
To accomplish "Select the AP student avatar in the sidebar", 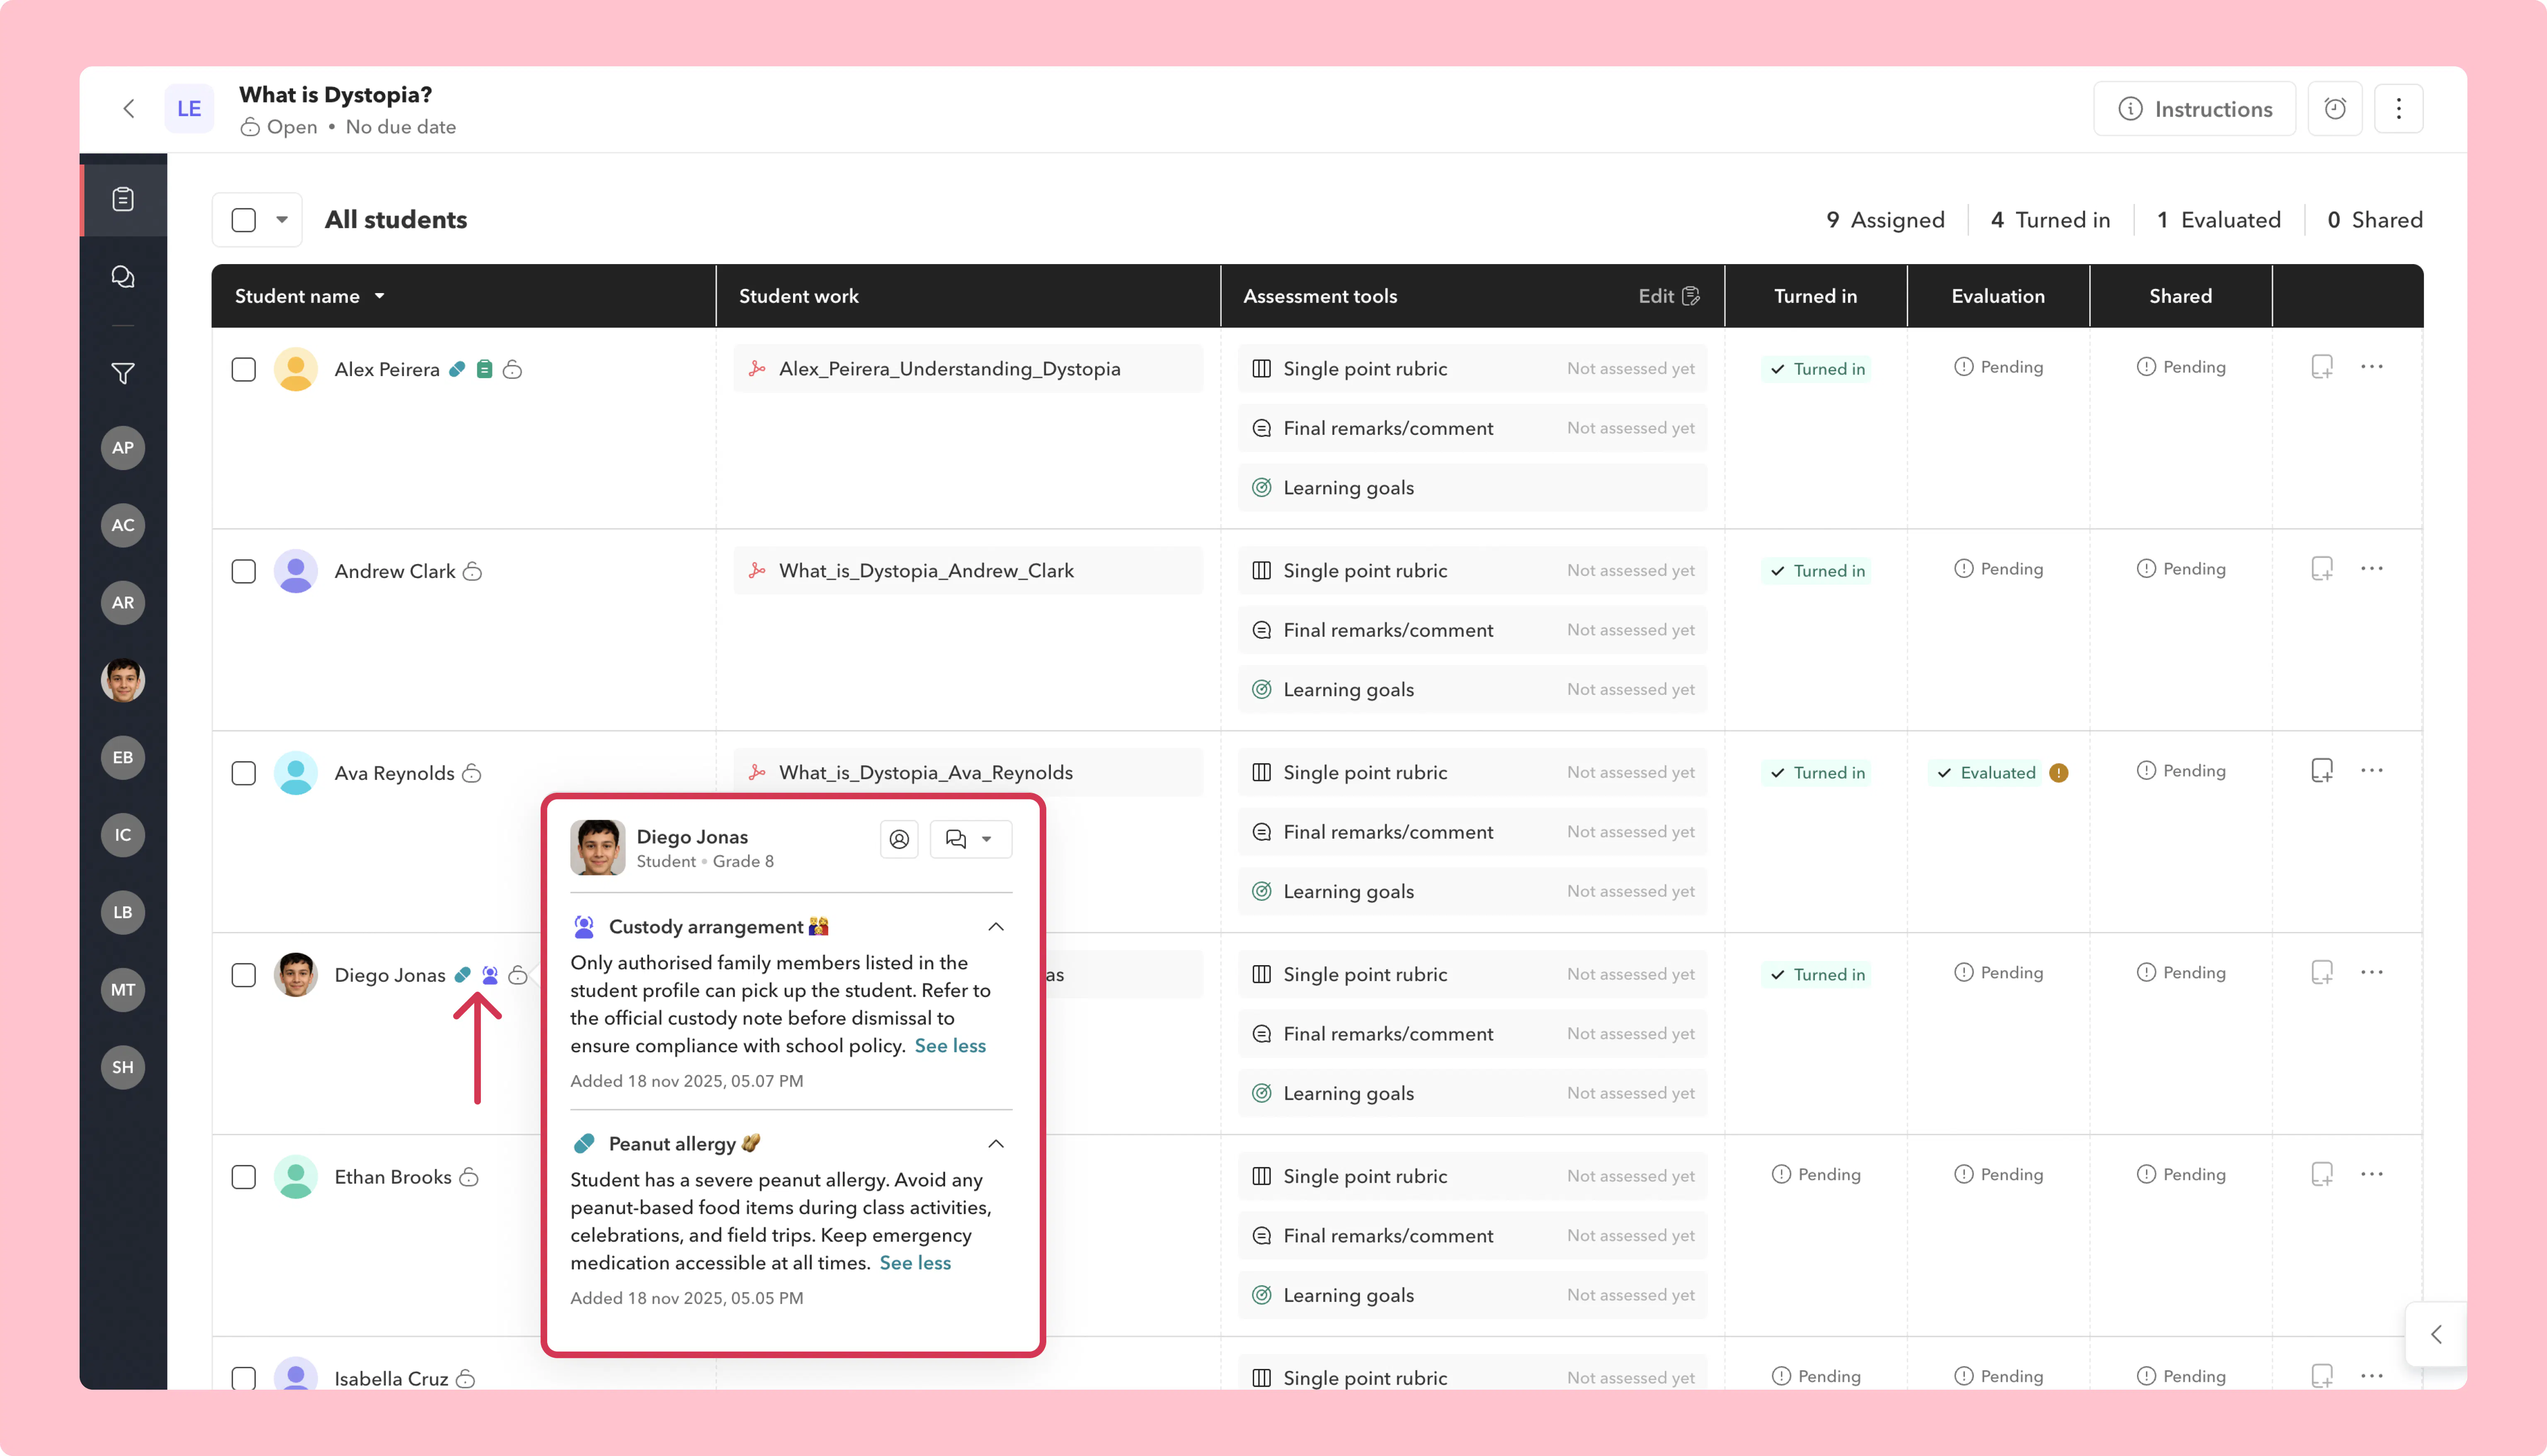I will pyautogui.click(x=123, y=448).
